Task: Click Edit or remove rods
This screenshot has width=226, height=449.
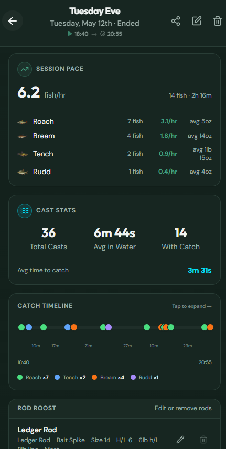Action: click(184, 408)
